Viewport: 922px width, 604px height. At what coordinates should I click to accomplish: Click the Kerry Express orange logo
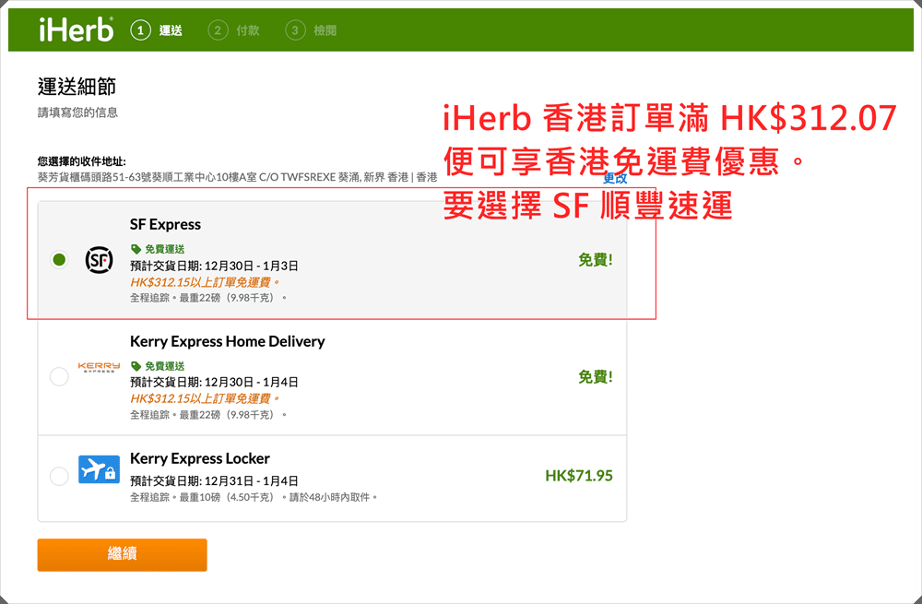pos(99,367)
